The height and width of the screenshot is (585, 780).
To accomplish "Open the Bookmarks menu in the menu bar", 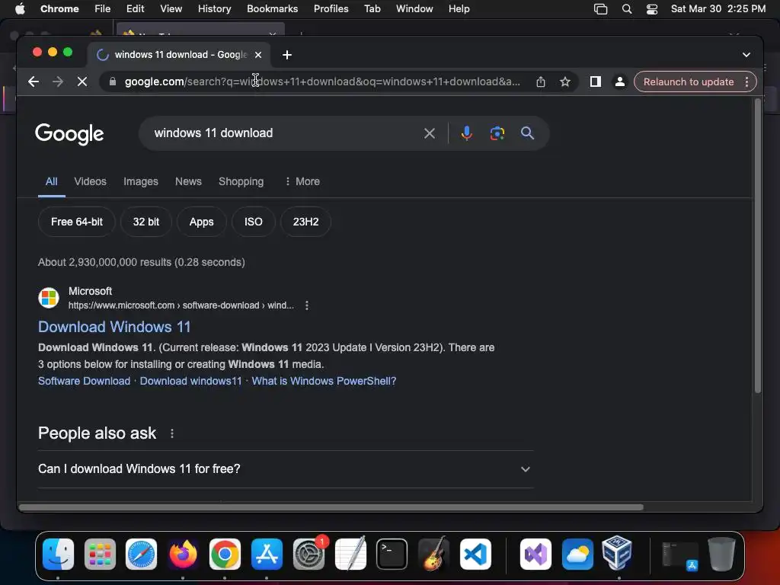I will pyautogui.click(x=272, y=8).
